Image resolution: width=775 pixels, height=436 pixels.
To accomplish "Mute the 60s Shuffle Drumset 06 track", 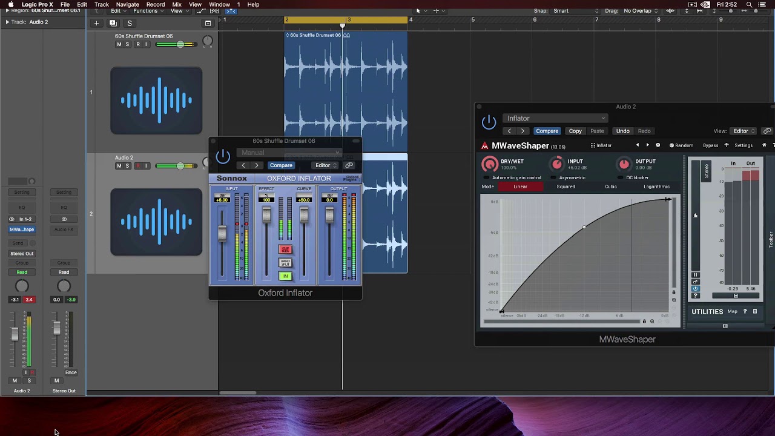I will click(x=119, y=45).
